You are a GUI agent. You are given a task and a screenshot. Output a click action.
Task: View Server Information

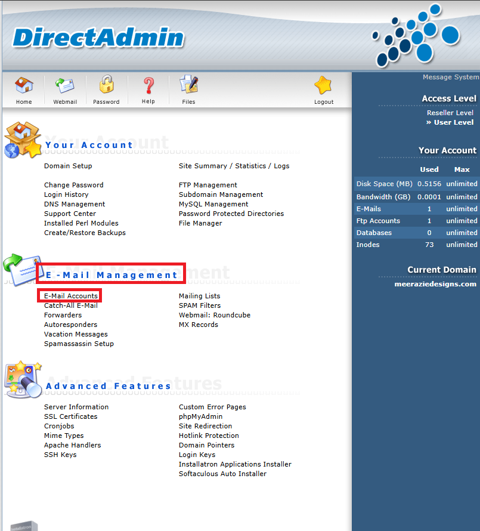[76, 407]
